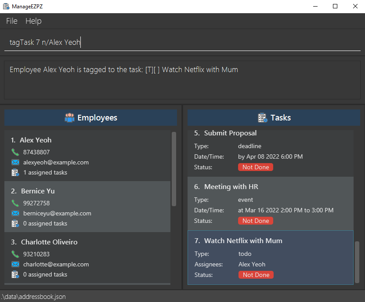The height and width of the screenshot is (302, 365).
Task: Click the Tasks header label
Action: 281,118
